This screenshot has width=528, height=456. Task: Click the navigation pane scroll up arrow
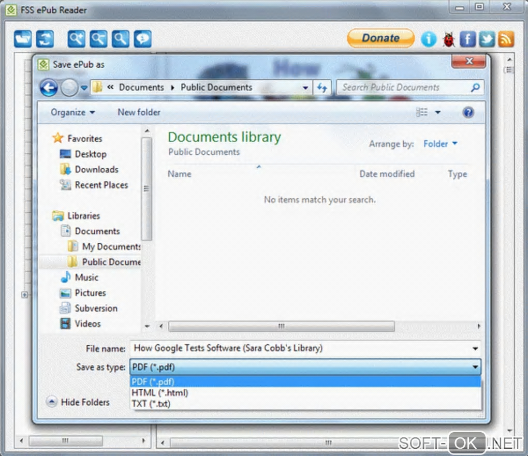[146, 131]
